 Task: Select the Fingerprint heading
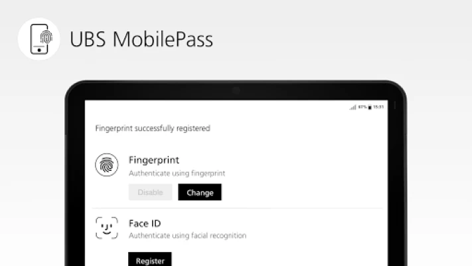pos(154,160)
